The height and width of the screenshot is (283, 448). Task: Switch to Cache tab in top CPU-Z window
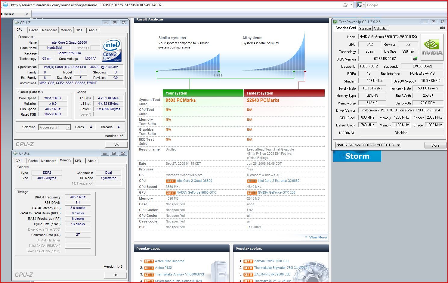click(34, 30)
